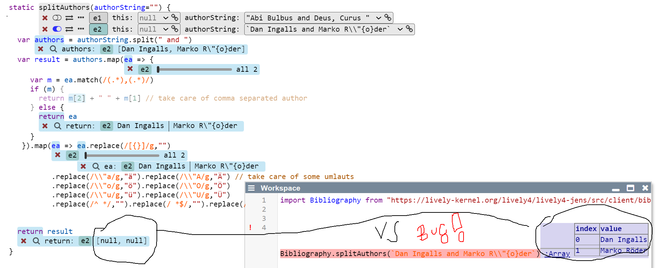The width and height of the screenshot is (656, 268).
Task: Click the :Array result link in Workspace
Action: 557,254
